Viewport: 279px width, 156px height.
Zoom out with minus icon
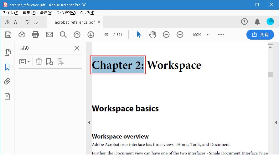click(166, 35)
